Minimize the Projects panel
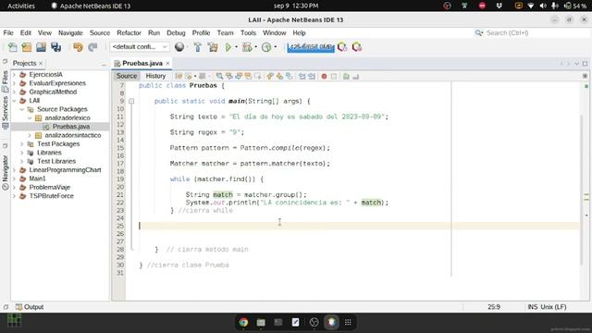The image size is (592, 333). [x=104, y=64]
